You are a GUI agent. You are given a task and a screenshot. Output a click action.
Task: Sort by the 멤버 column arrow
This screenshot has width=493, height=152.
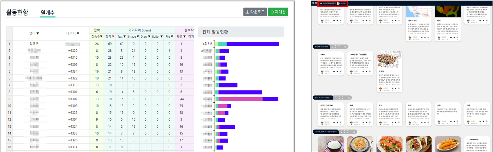tap(38, 33)
